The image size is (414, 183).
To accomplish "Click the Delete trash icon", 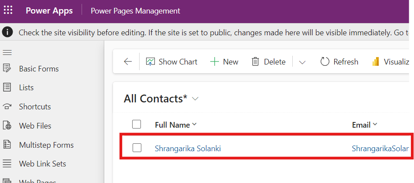I will point(256,62).
